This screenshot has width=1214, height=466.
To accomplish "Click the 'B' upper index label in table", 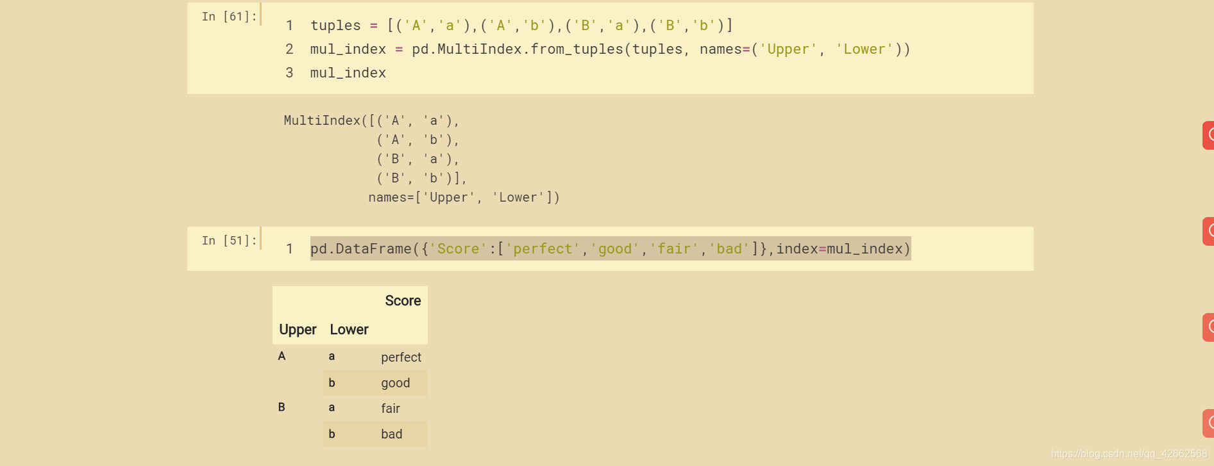I will (282, 407).
